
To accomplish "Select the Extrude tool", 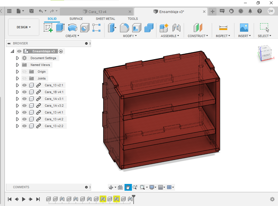I will pos(60,28).
